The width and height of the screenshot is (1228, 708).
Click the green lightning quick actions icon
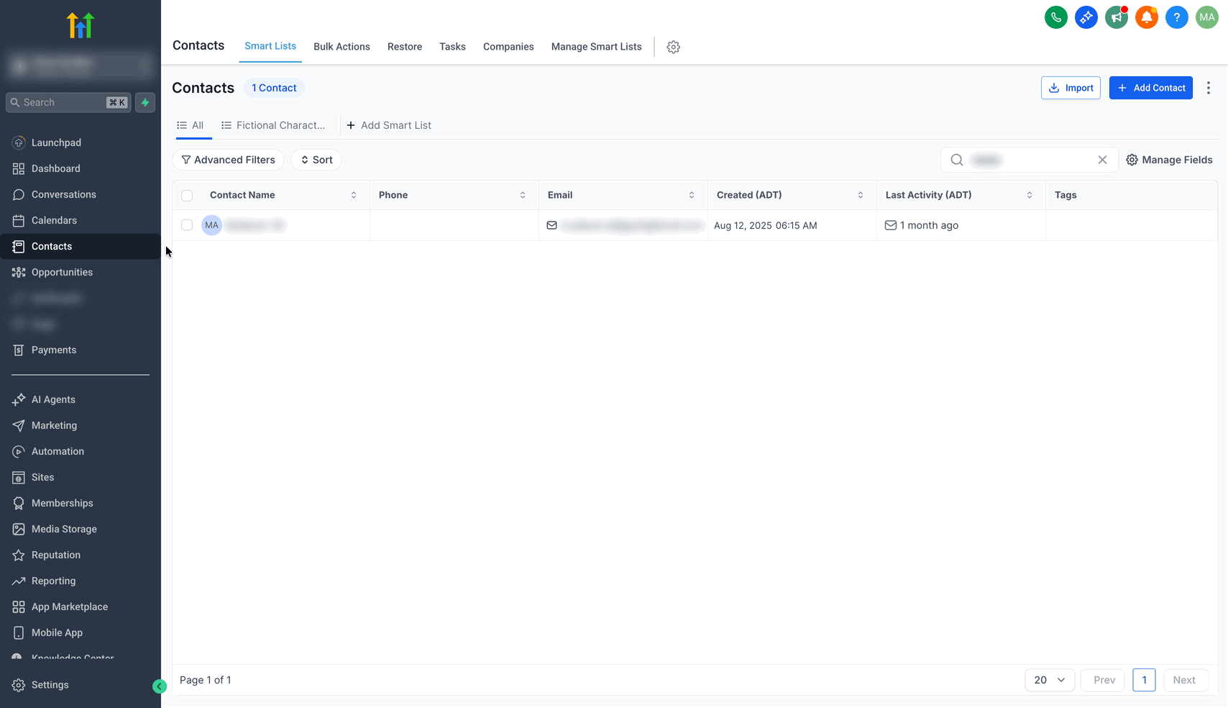point(145,102)
